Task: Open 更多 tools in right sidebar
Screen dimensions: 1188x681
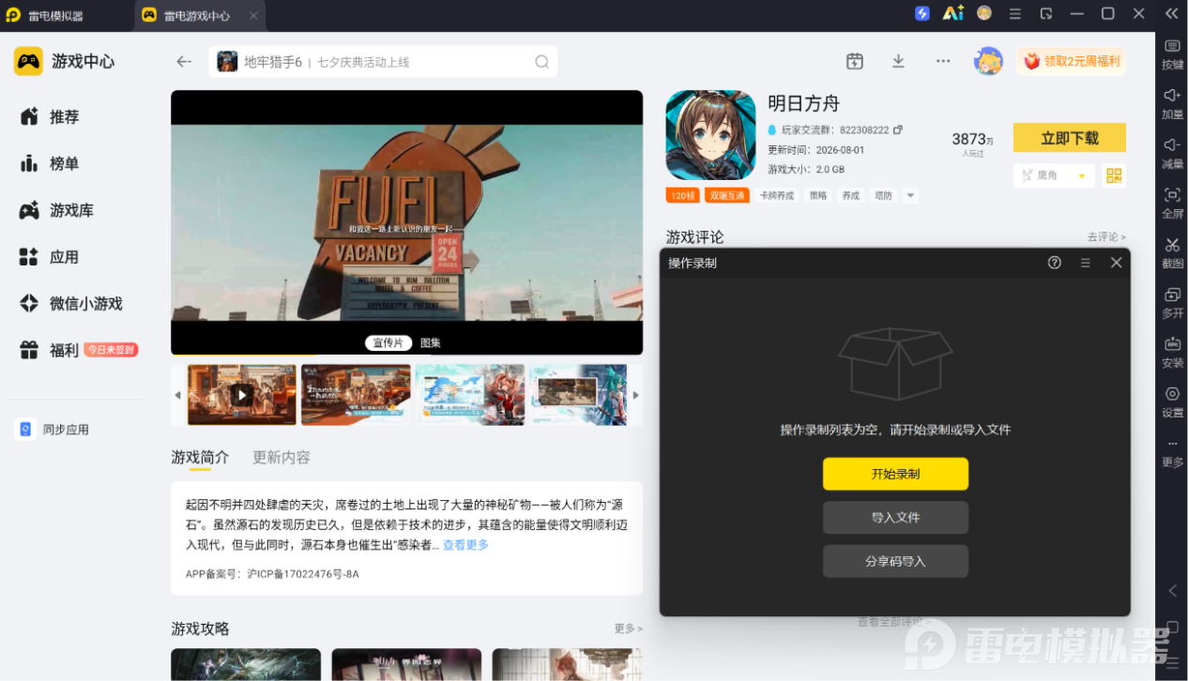Action: click(x=1172, y=452)
